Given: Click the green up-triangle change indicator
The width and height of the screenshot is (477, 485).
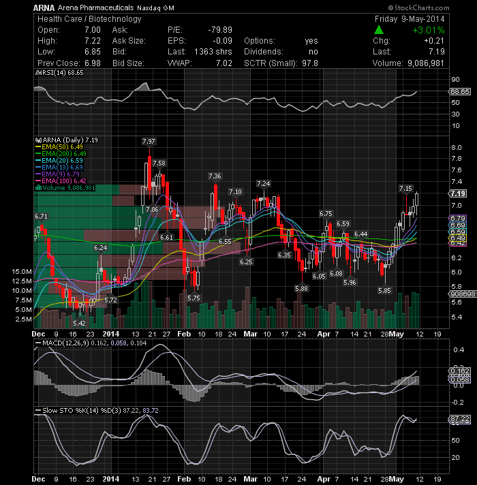Looking at the screenshot, I should click(x=379, y=30).
